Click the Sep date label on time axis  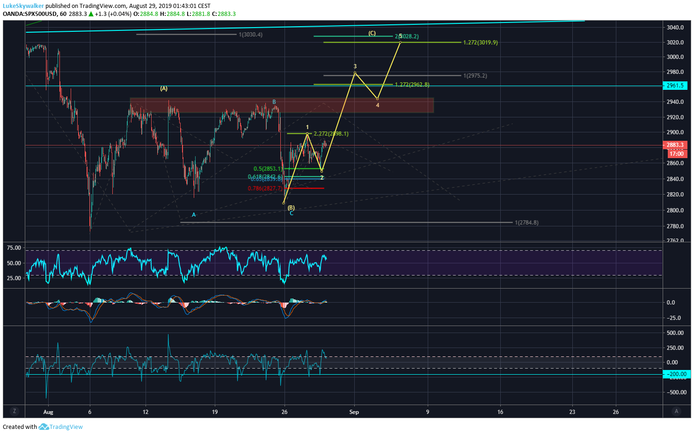click(x=354, y=412)
